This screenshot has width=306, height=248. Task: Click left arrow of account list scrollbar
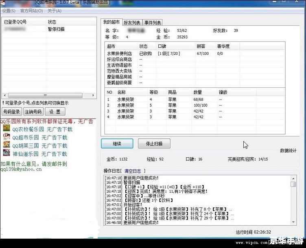tap(5, 96)
